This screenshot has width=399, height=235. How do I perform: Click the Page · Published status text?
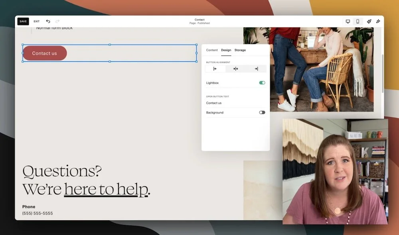(199, 23)
